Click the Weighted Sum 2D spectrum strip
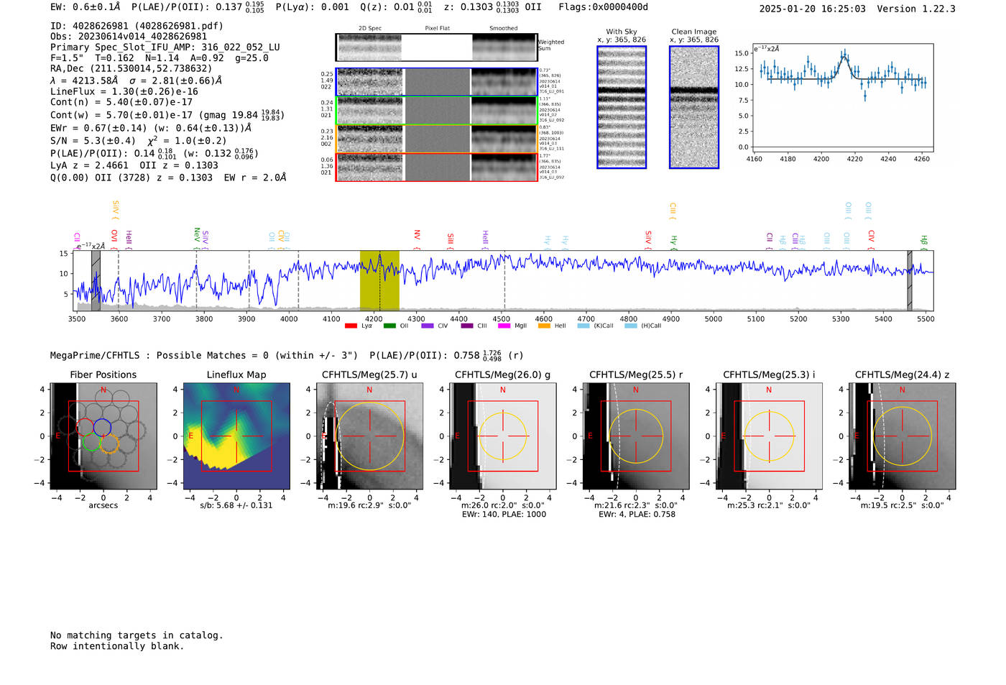This screenshot has width=1006, height=685. [436, 47]
